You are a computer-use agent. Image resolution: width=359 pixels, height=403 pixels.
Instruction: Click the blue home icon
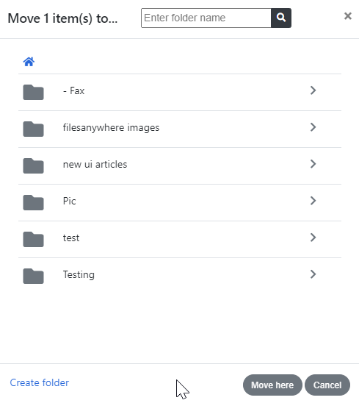29,62
